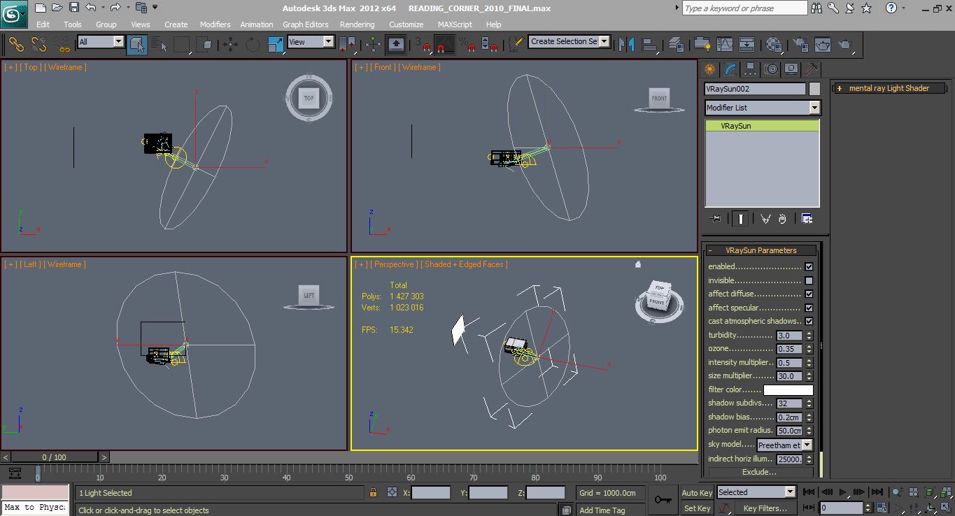955x516 pixels.
Task: Click the Align tool
Action: pyautogui.click(x=650, y=45)
